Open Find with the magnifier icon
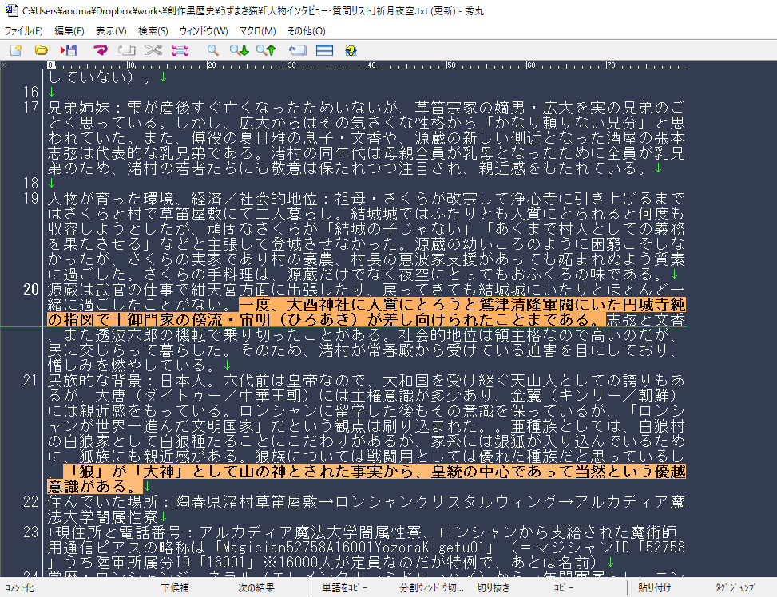This screenshot has width=777, height=597. 212,50
